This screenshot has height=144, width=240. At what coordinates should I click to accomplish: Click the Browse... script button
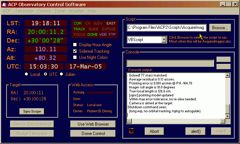point(220,28)
